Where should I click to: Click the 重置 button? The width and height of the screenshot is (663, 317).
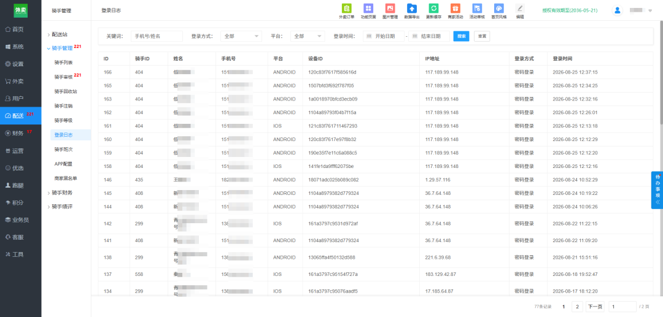(482, 36)
